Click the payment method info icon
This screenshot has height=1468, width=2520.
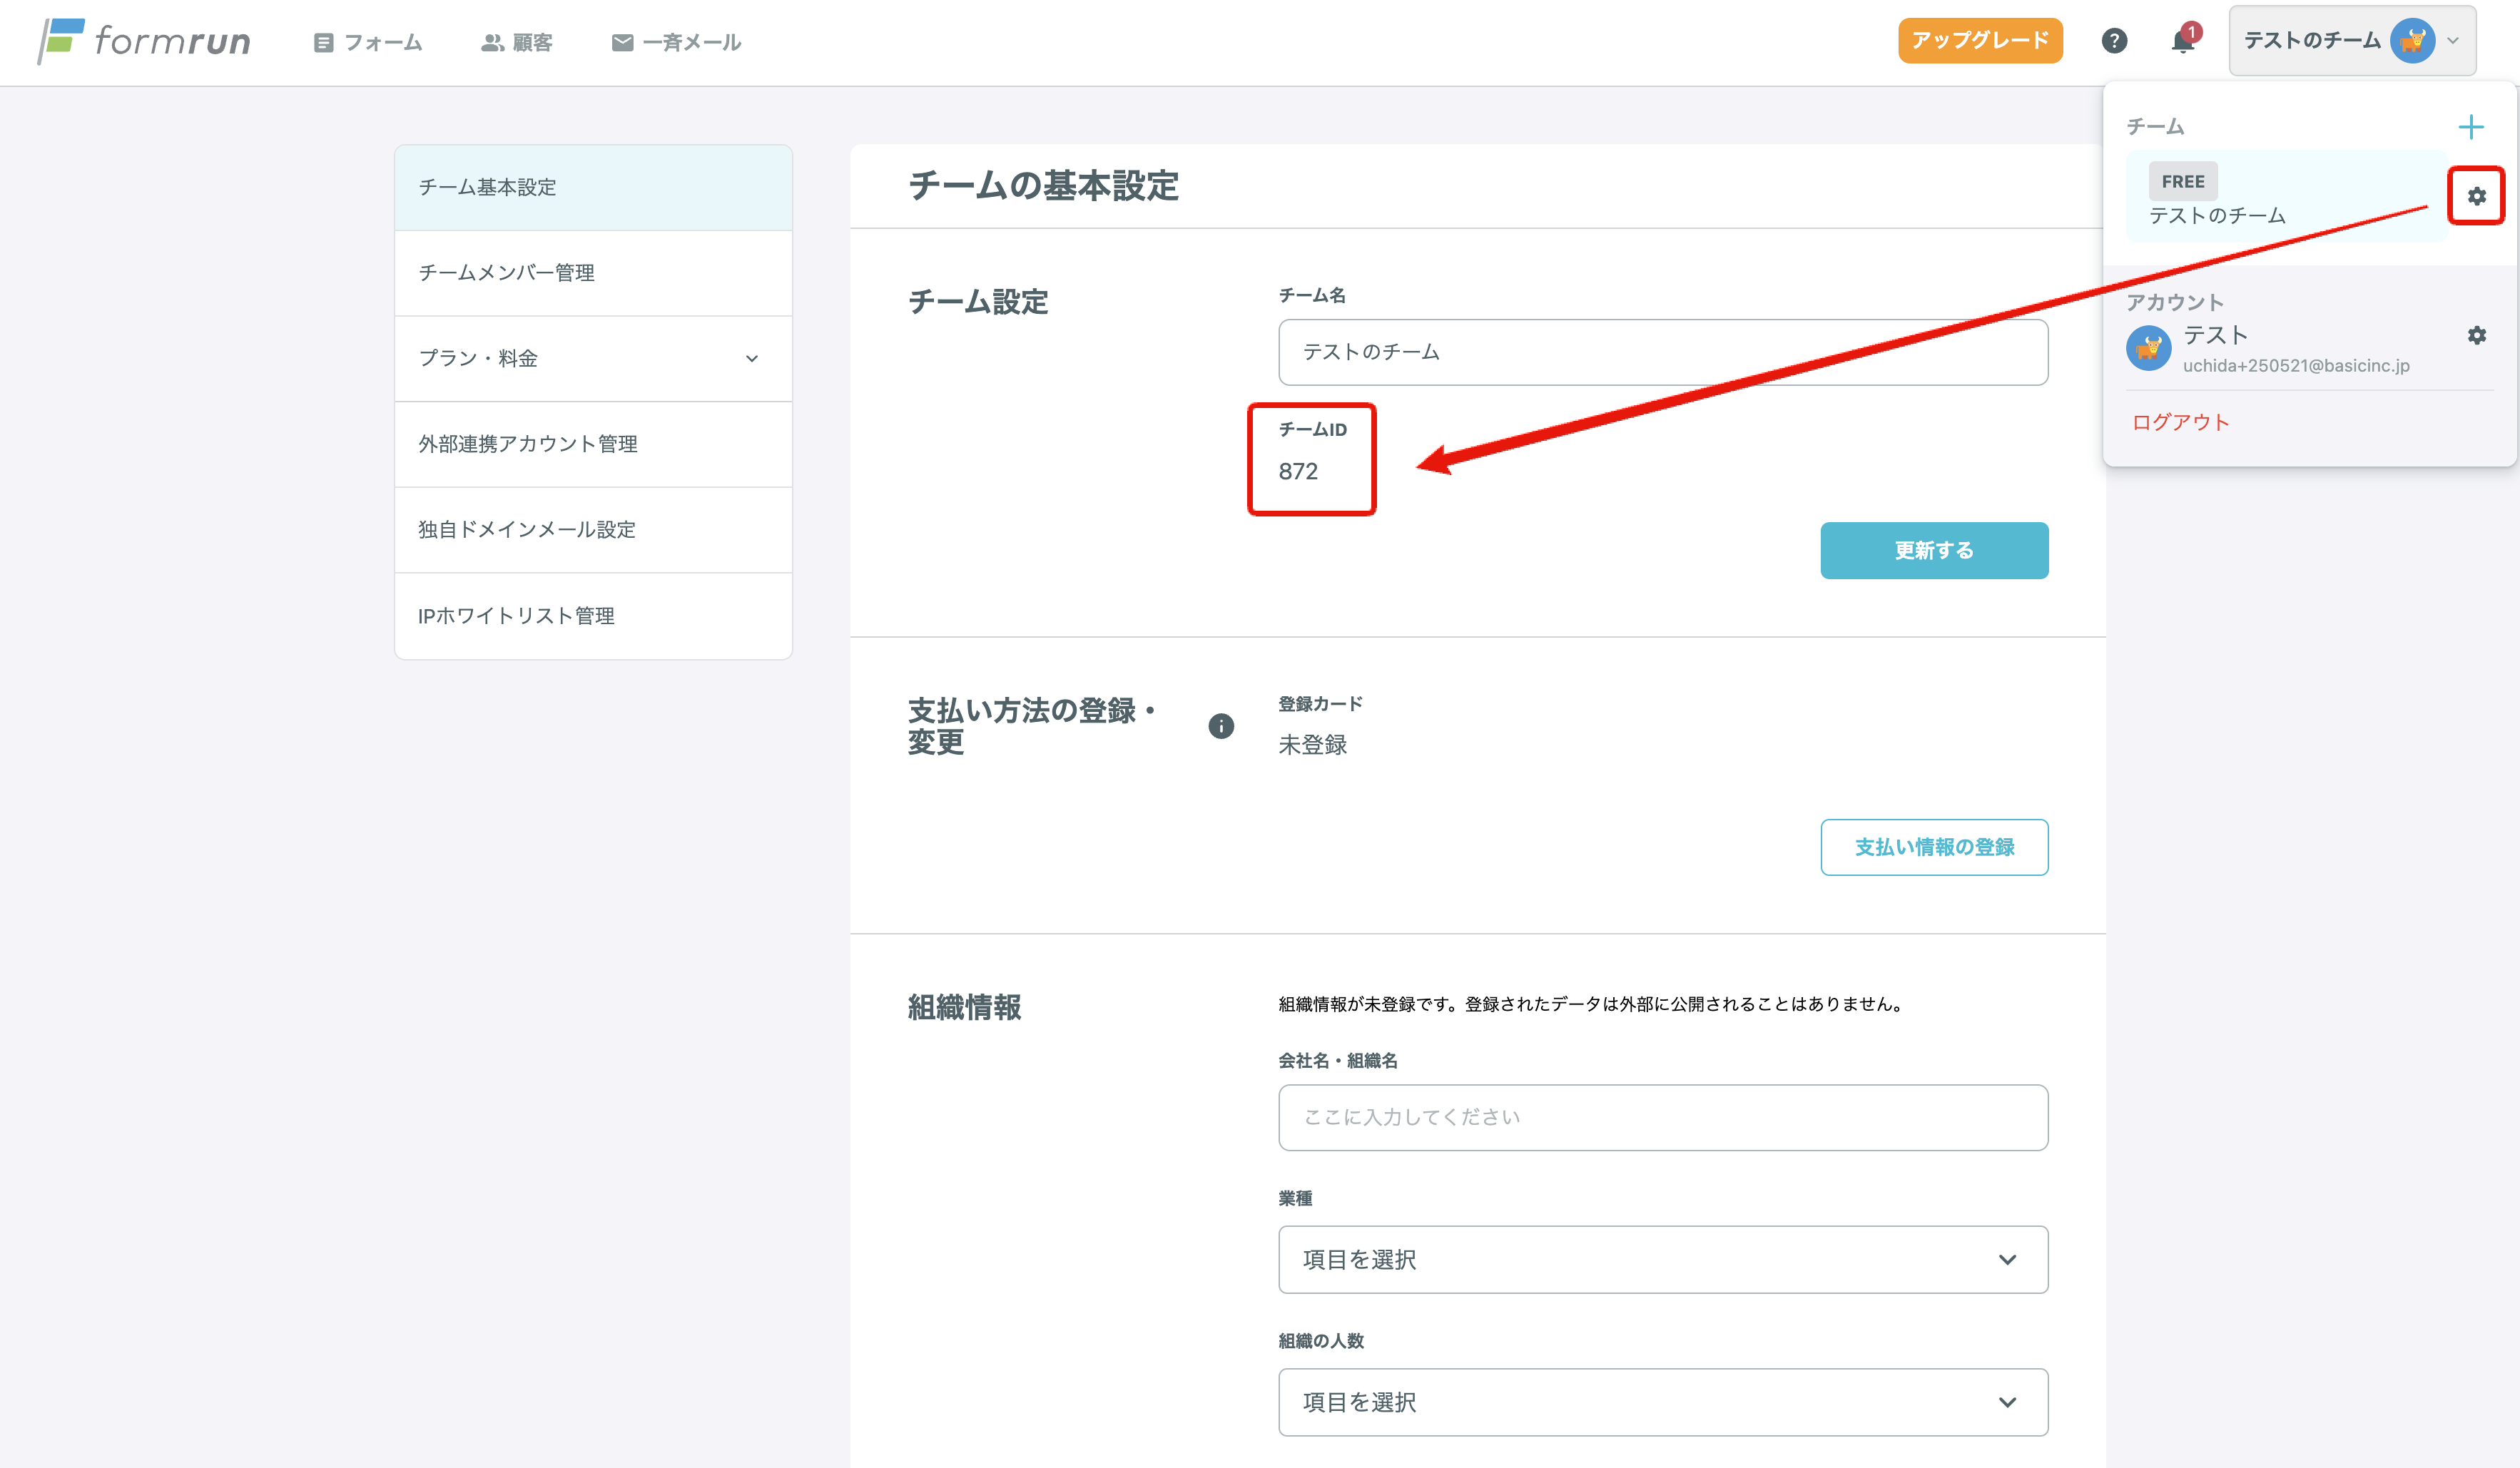pyautogui.click(x=1220, y=726)
